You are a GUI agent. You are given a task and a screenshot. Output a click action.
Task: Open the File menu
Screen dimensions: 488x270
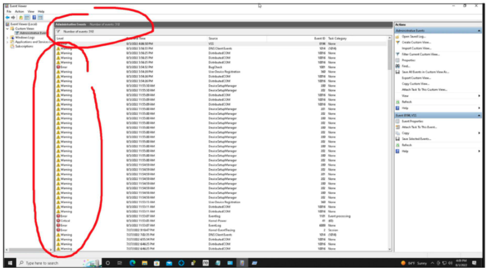point(9,11)
